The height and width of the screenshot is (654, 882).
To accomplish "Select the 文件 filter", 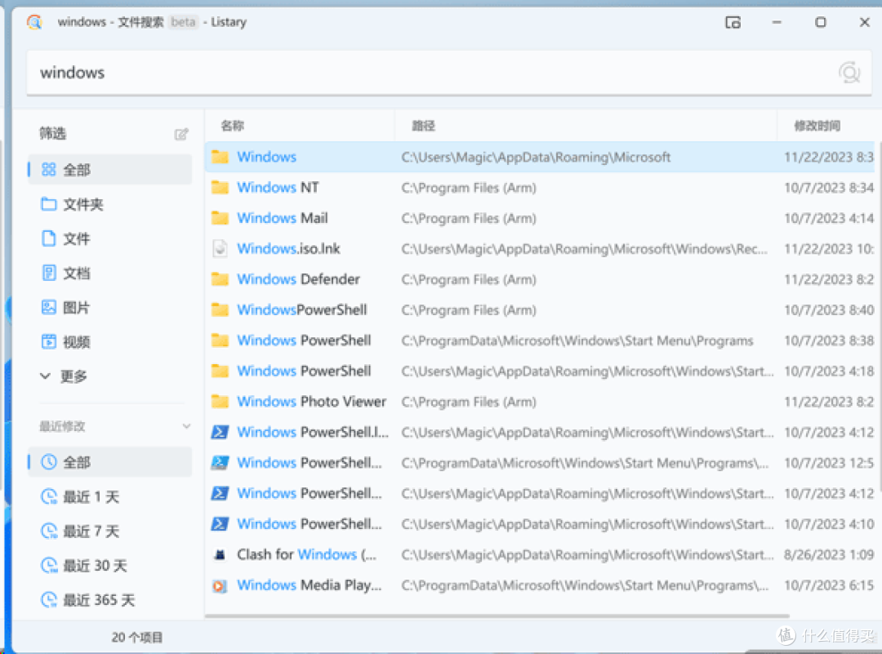I will pos(110,238).
